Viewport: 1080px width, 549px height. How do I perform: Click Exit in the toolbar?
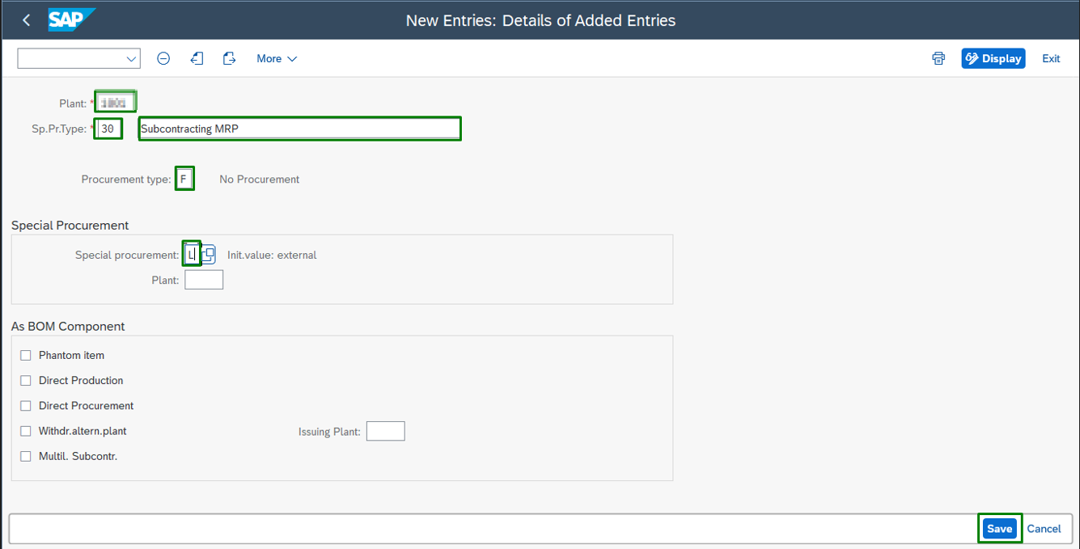(x=1051, y=58)
